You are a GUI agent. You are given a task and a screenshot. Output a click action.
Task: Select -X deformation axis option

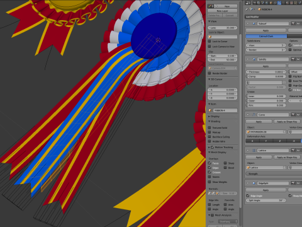point(294,141)
